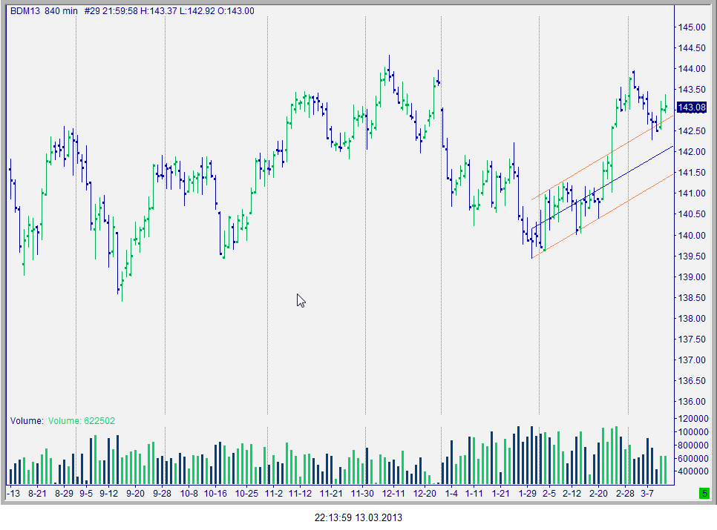The width and height of the screenshot is (717, 530).
Task: Click the 10-25 date label
Action: pyautogui.click(x=246, y=494)
